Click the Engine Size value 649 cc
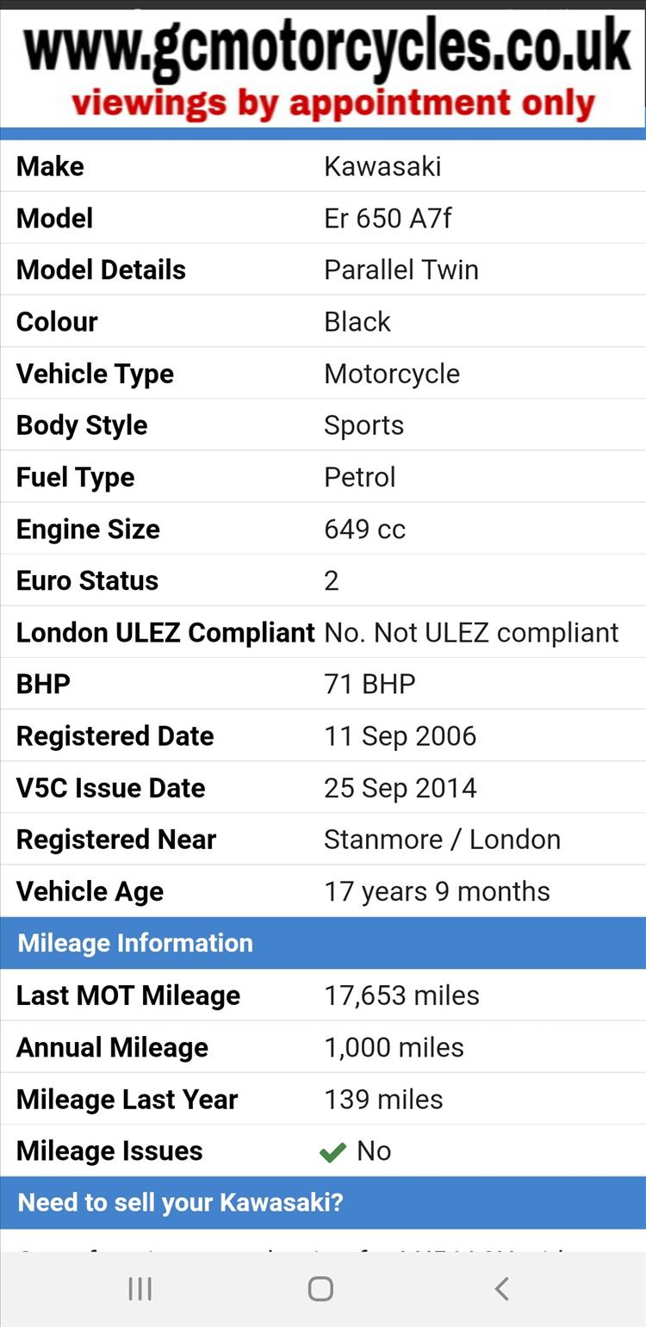The image size is (646, 1327). coord(364,529)
